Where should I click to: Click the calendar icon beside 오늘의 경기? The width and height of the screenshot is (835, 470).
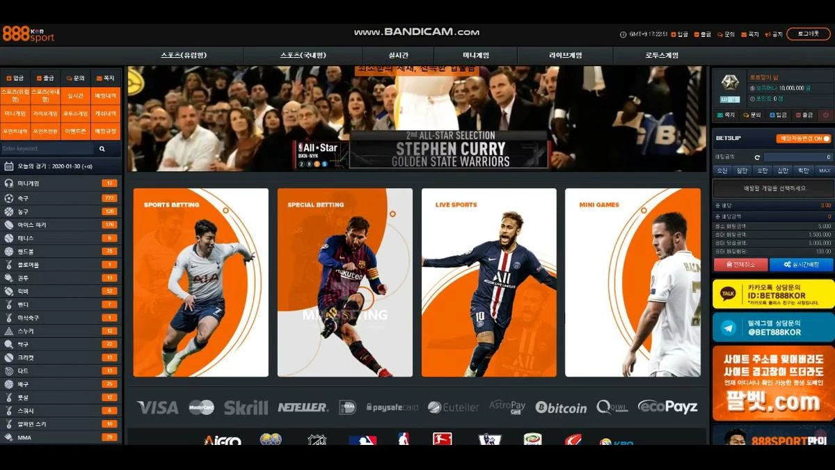click(x=9, y=166)
